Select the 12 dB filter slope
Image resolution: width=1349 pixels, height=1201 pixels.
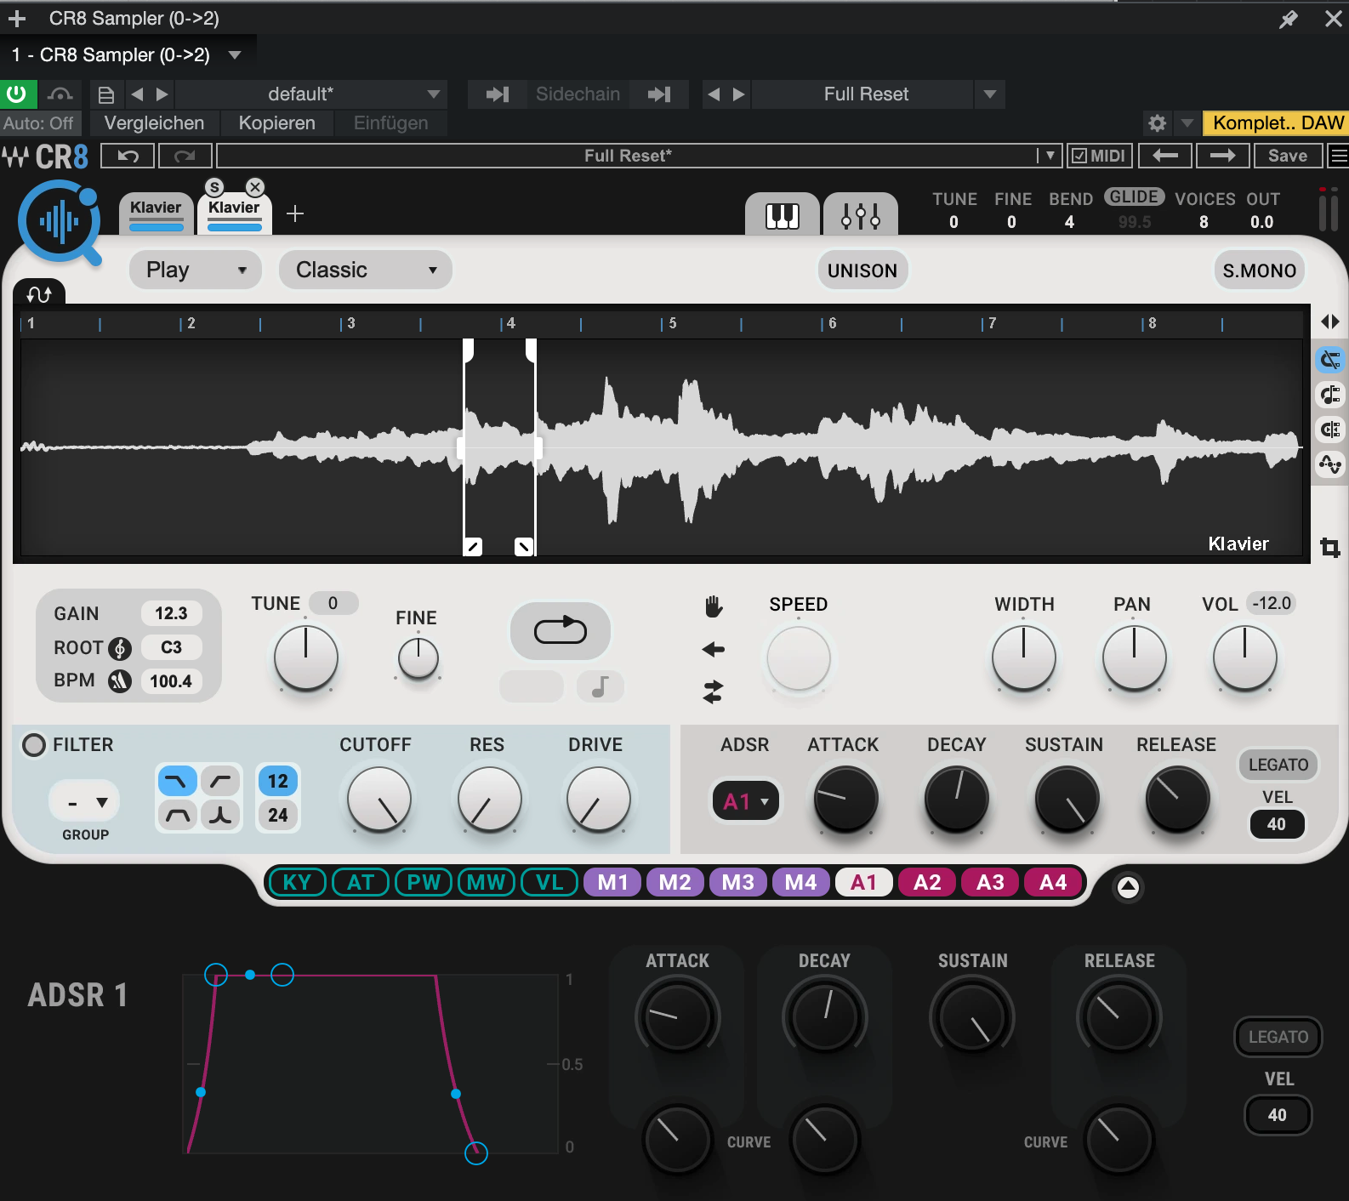click(x=278, y=781)
